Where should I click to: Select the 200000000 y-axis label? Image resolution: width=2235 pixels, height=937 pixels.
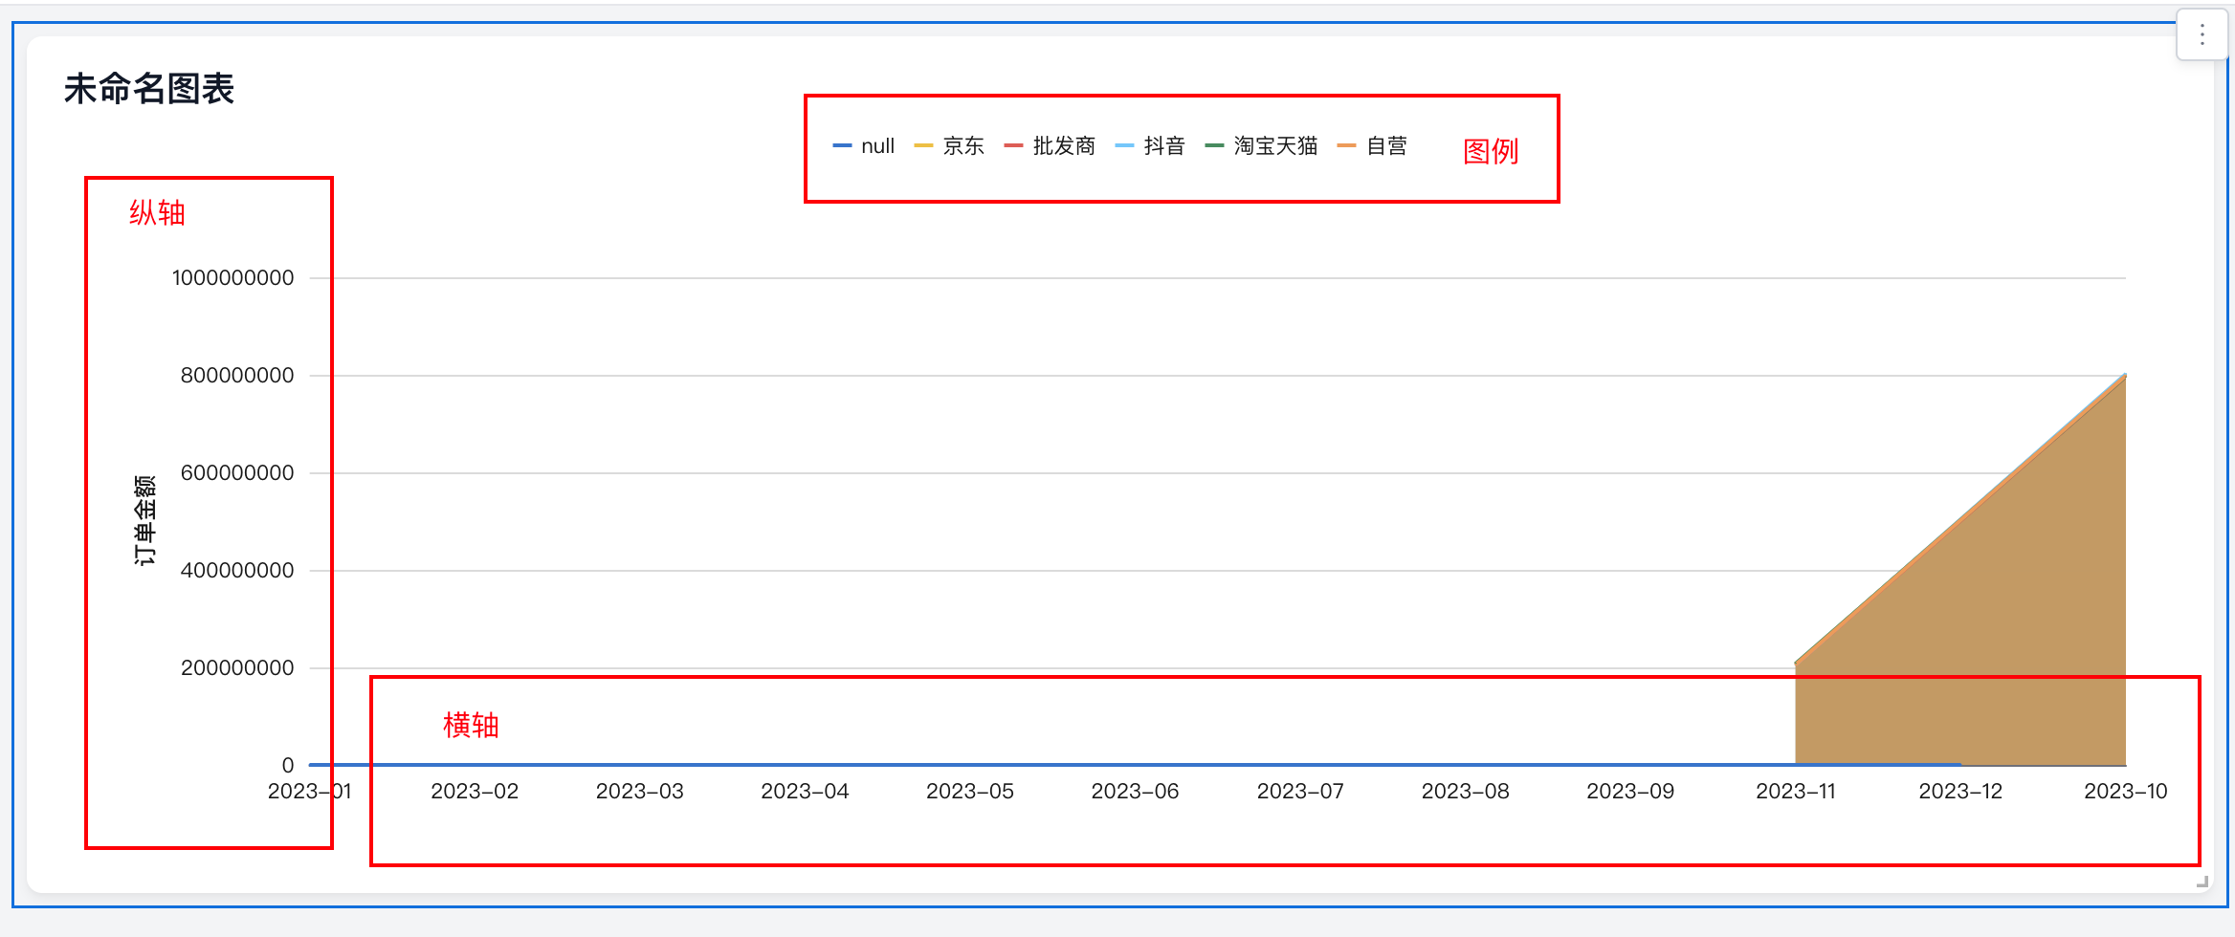tap(237, 668)
